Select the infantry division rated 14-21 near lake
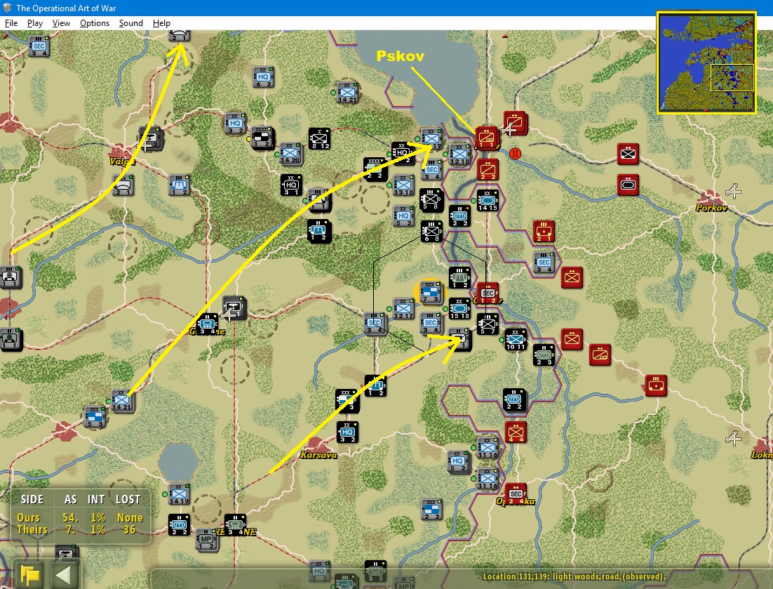Screen dimensions: 773x589 (347, 92)
